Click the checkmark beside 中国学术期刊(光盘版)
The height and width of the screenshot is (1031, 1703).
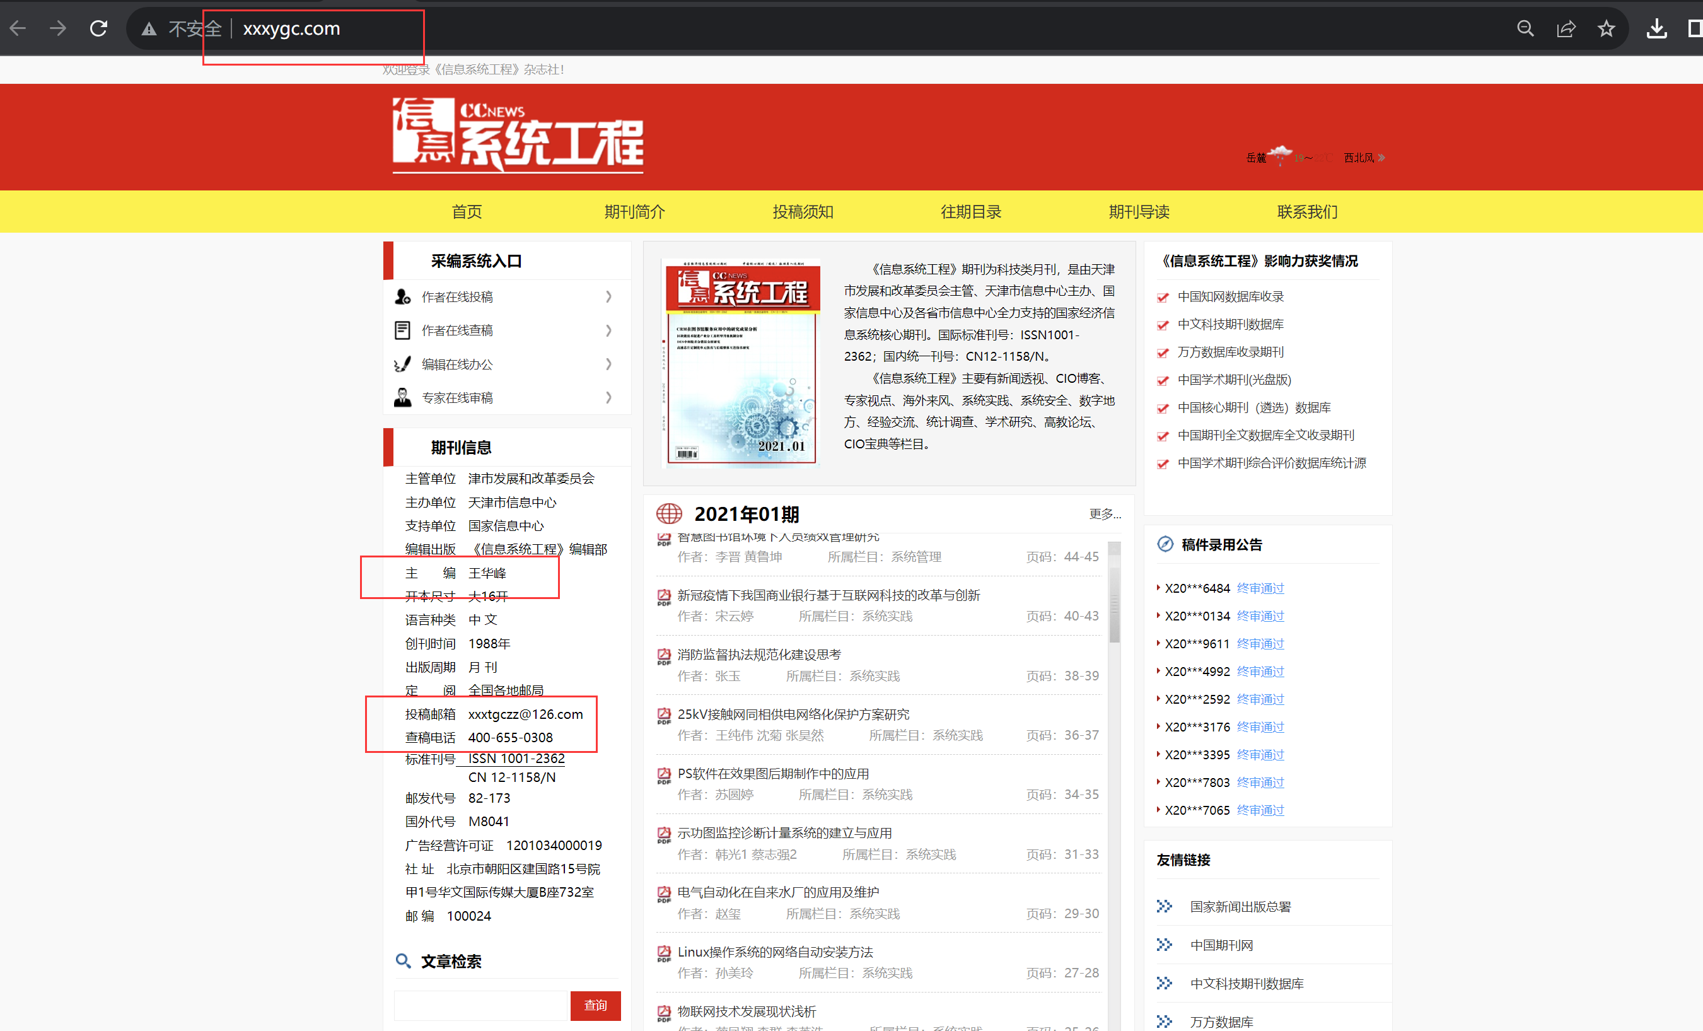point(1163,380)
